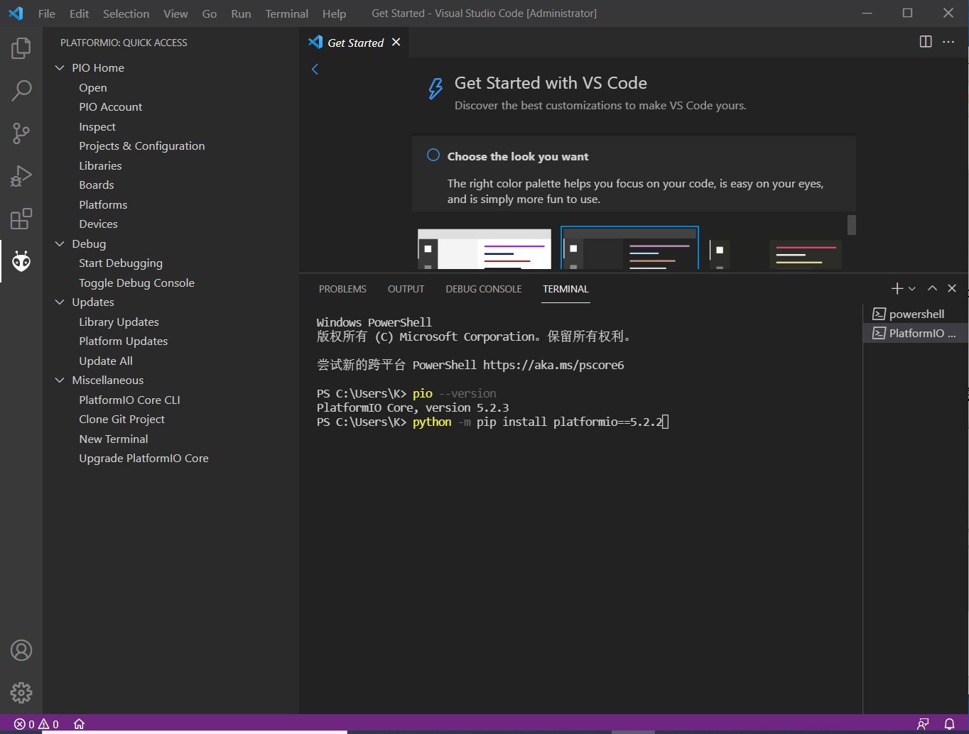Collapse the Debug section
The height and width of the screenshot is (734, 969).
click(60, 243)
